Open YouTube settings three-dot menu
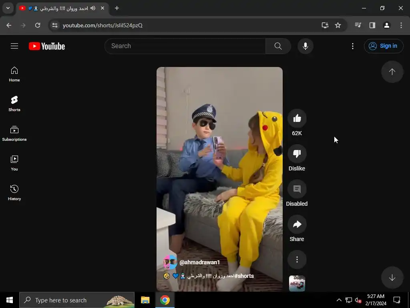The image size is (410, 308). [352, 46]
